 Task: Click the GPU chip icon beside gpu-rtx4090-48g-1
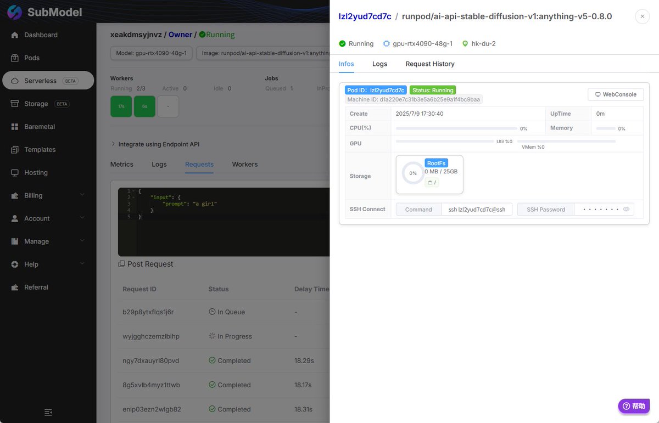387,43
